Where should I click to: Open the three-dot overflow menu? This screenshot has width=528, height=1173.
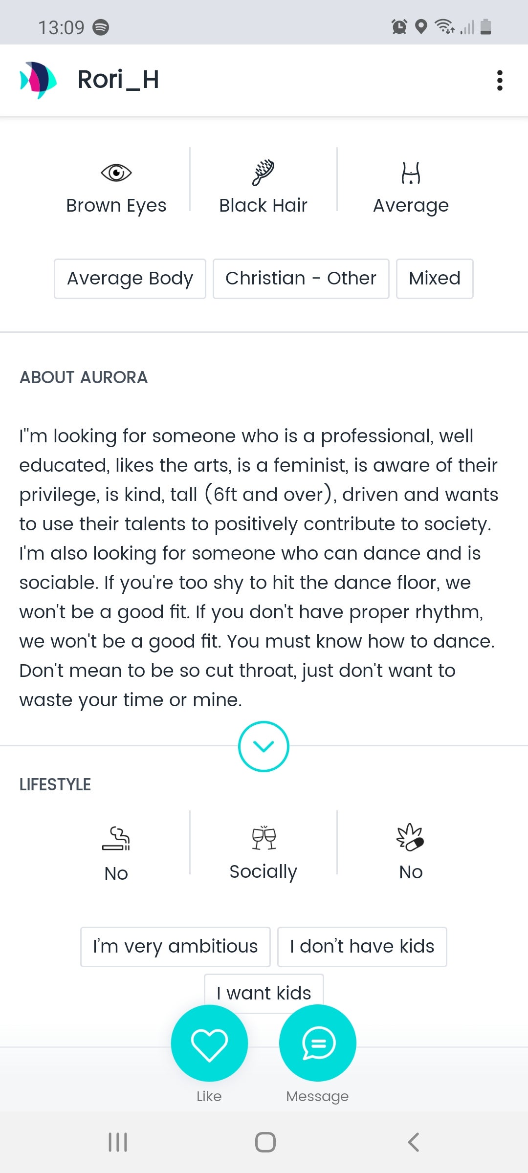coord(499,80)
